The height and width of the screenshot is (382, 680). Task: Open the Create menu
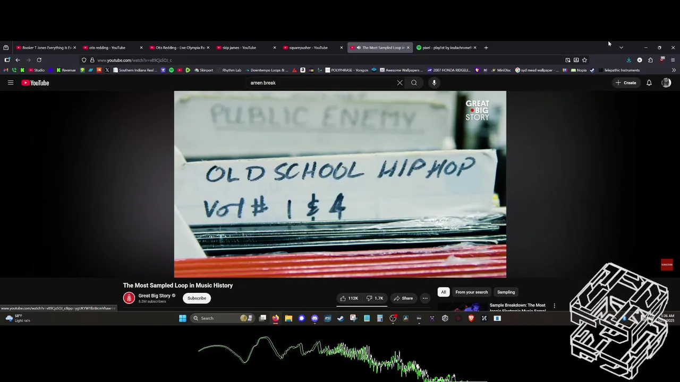(x=625, y=83)
